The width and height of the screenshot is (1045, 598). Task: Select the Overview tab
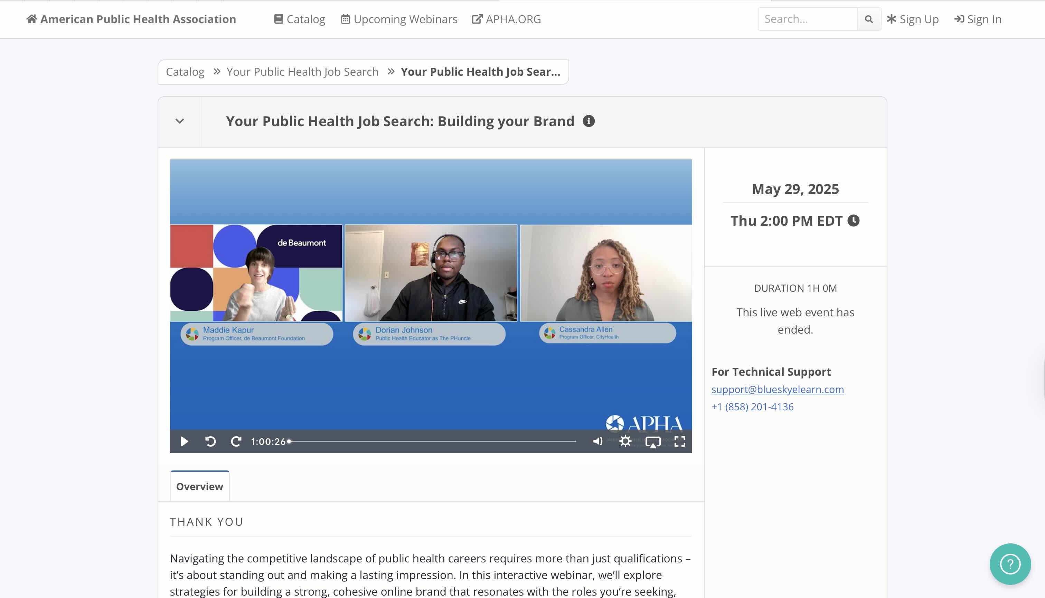point(199,486)
